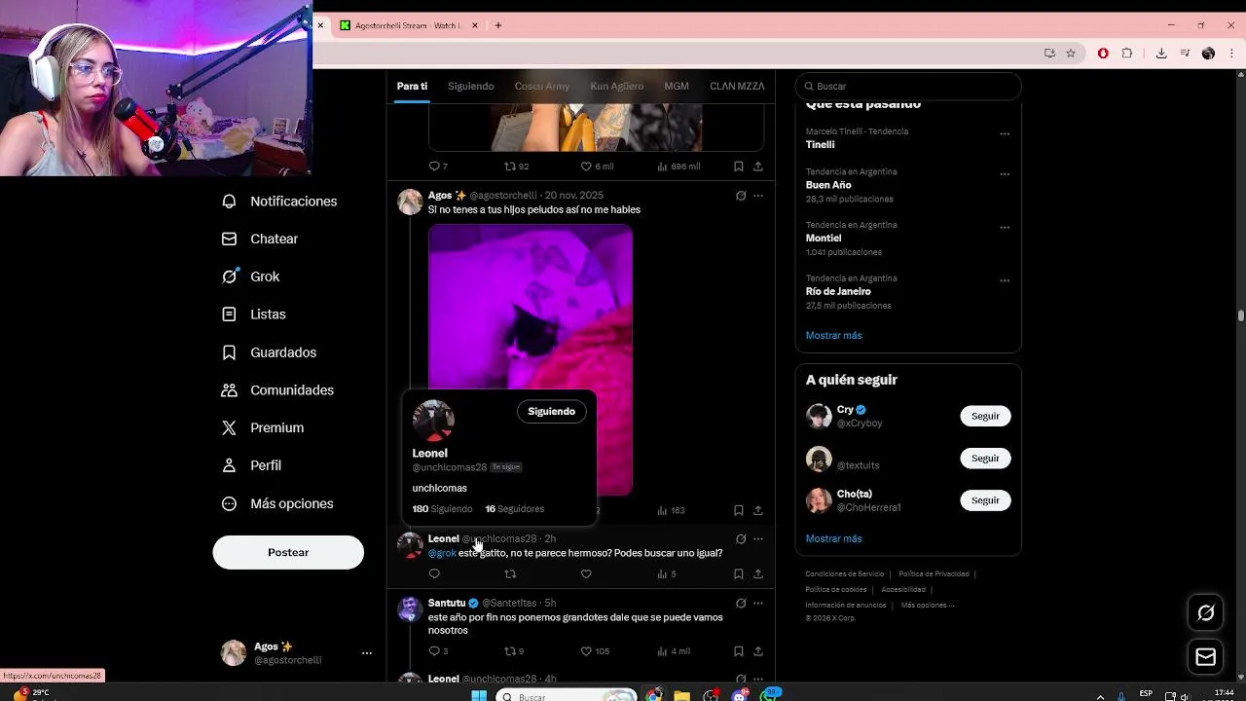
Task: Open Más opciones in the sidebar
Action: (277, 503)
